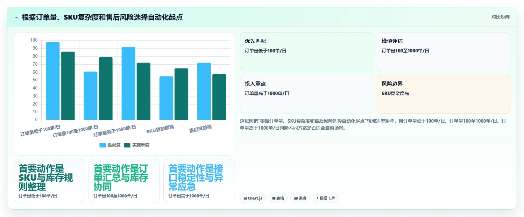Click the axis label 订单量高于1000单/日
Screen dimensions: 524x217
pyautogui.click(x=114, y=130)
